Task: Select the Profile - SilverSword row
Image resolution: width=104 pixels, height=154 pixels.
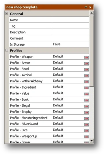Action: point(49,124)
